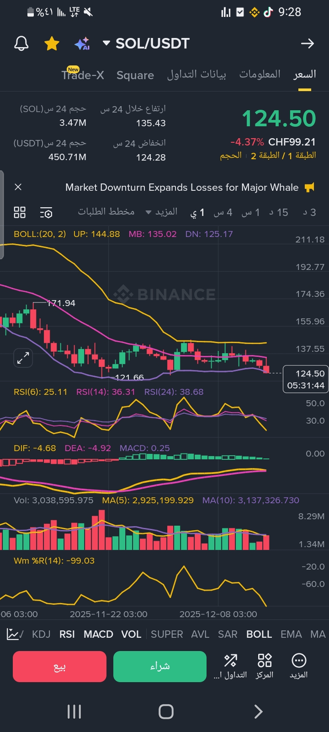The image size is (329, 732).
Task: Expand the المزيد timeframe dropdown
Action: 161,212
